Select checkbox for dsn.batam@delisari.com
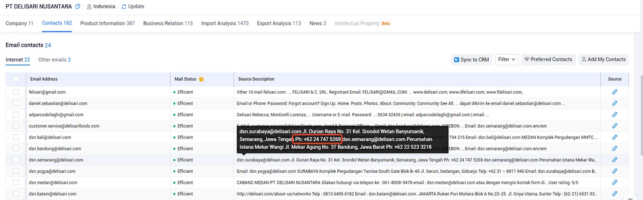Viewport: 643px width, 200px height. click(x=16, y=194)
